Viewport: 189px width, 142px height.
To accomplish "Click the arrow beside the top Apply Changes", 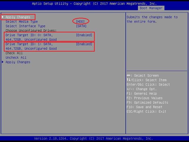I will click(3, 17).
